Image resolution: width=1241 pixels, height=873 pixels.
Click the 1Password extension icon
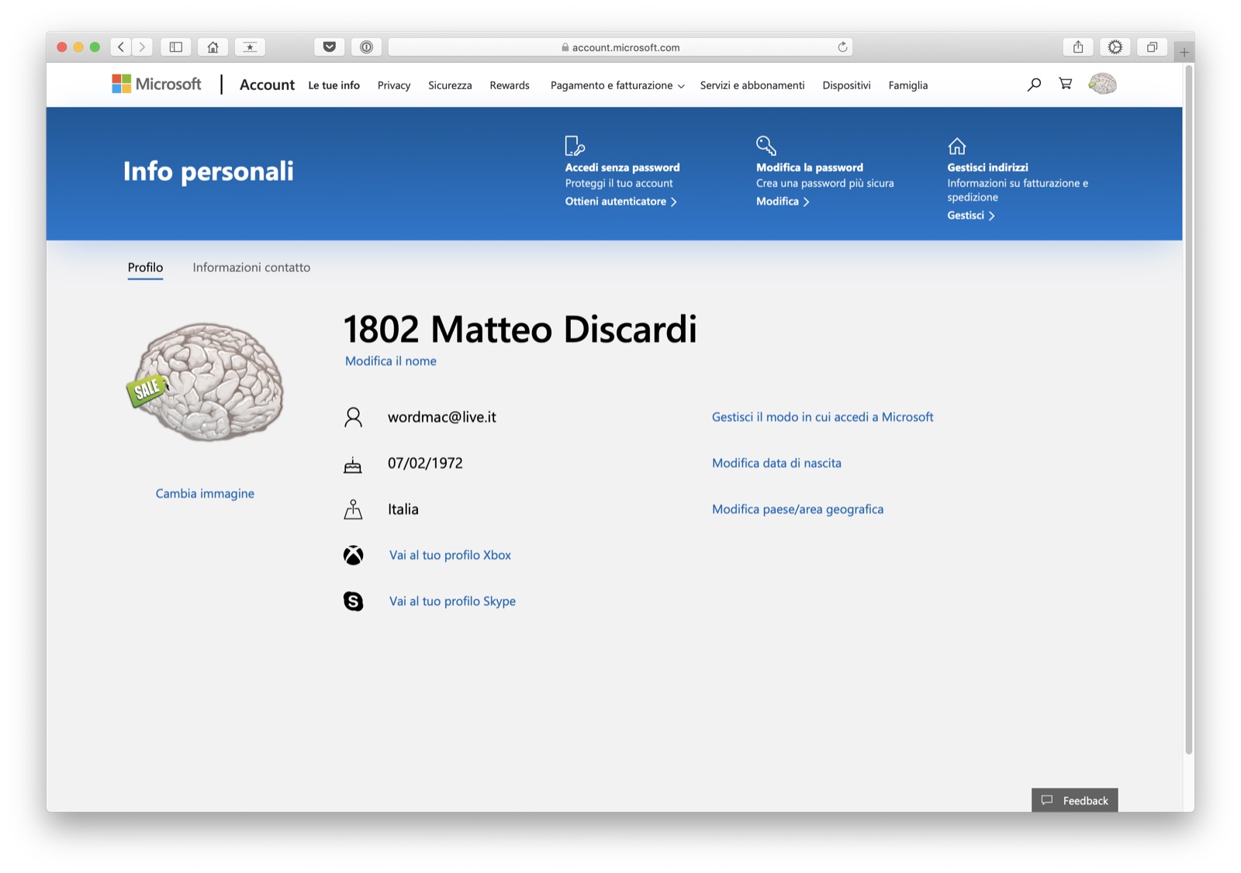(366, 47)
